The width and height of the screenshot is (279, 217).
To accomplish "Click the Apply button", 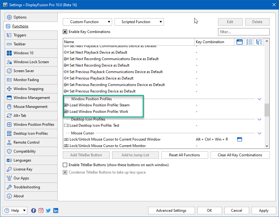I will (264, 211).
